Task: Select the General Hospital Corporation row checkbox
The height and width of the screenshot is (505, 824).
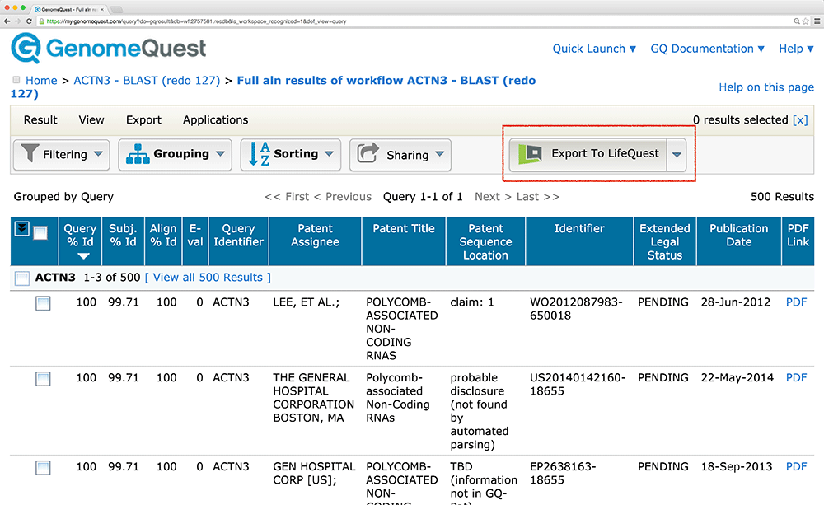Action: click(x=43, y=379)
